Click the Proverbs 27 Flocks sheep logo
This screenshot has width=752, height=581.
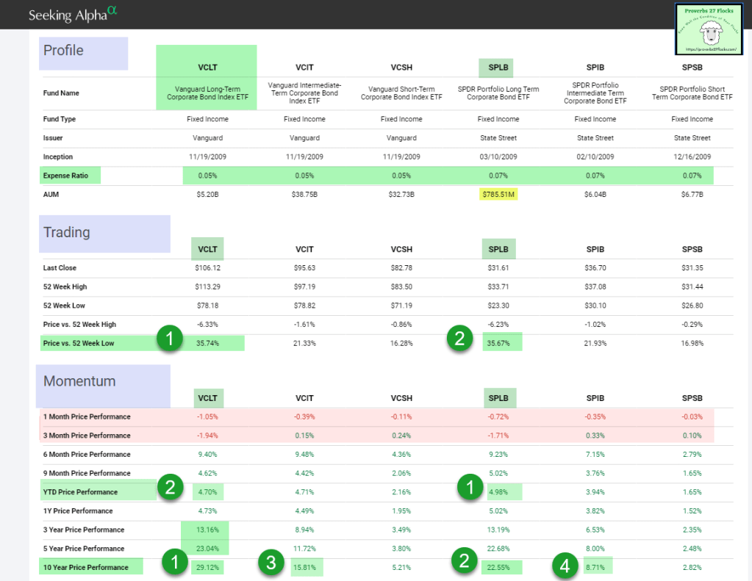(x=711, y=29)
